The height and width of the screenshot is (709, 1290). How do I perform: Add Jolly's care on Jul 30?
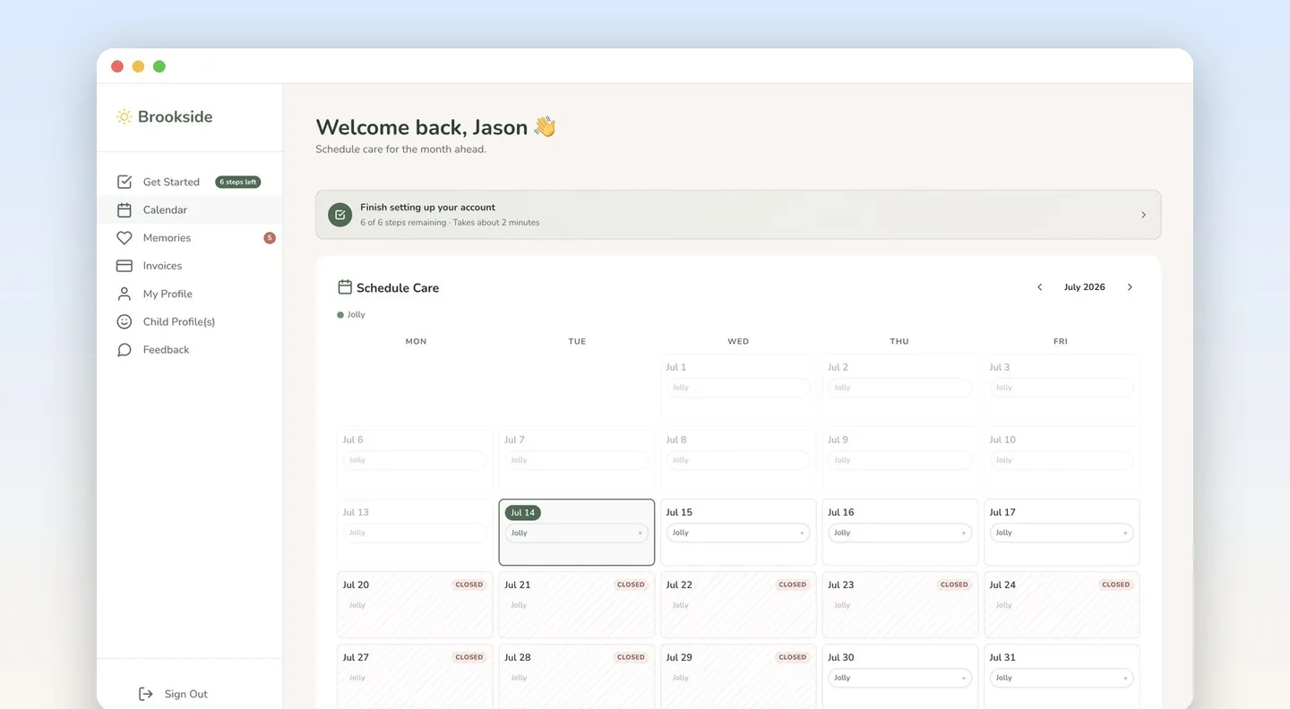[x=964, y=679]
